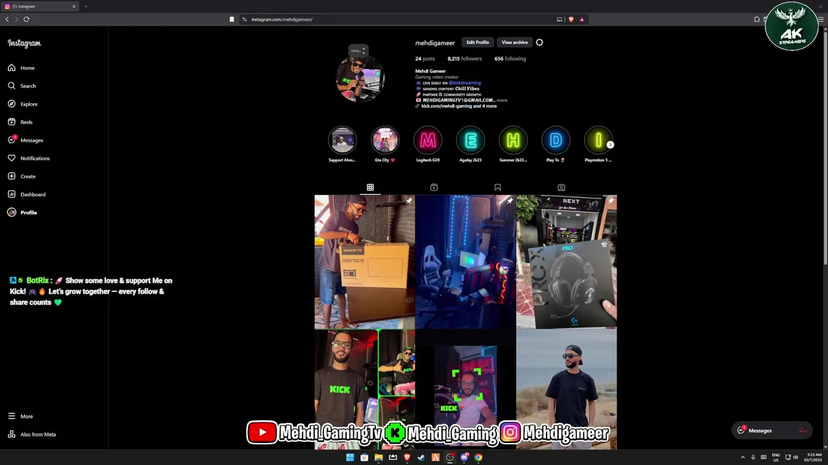Go to Reels in sidebar
The height and width of the screenshot is (465, 828).
pyautogui.click(x=20, y=122)
